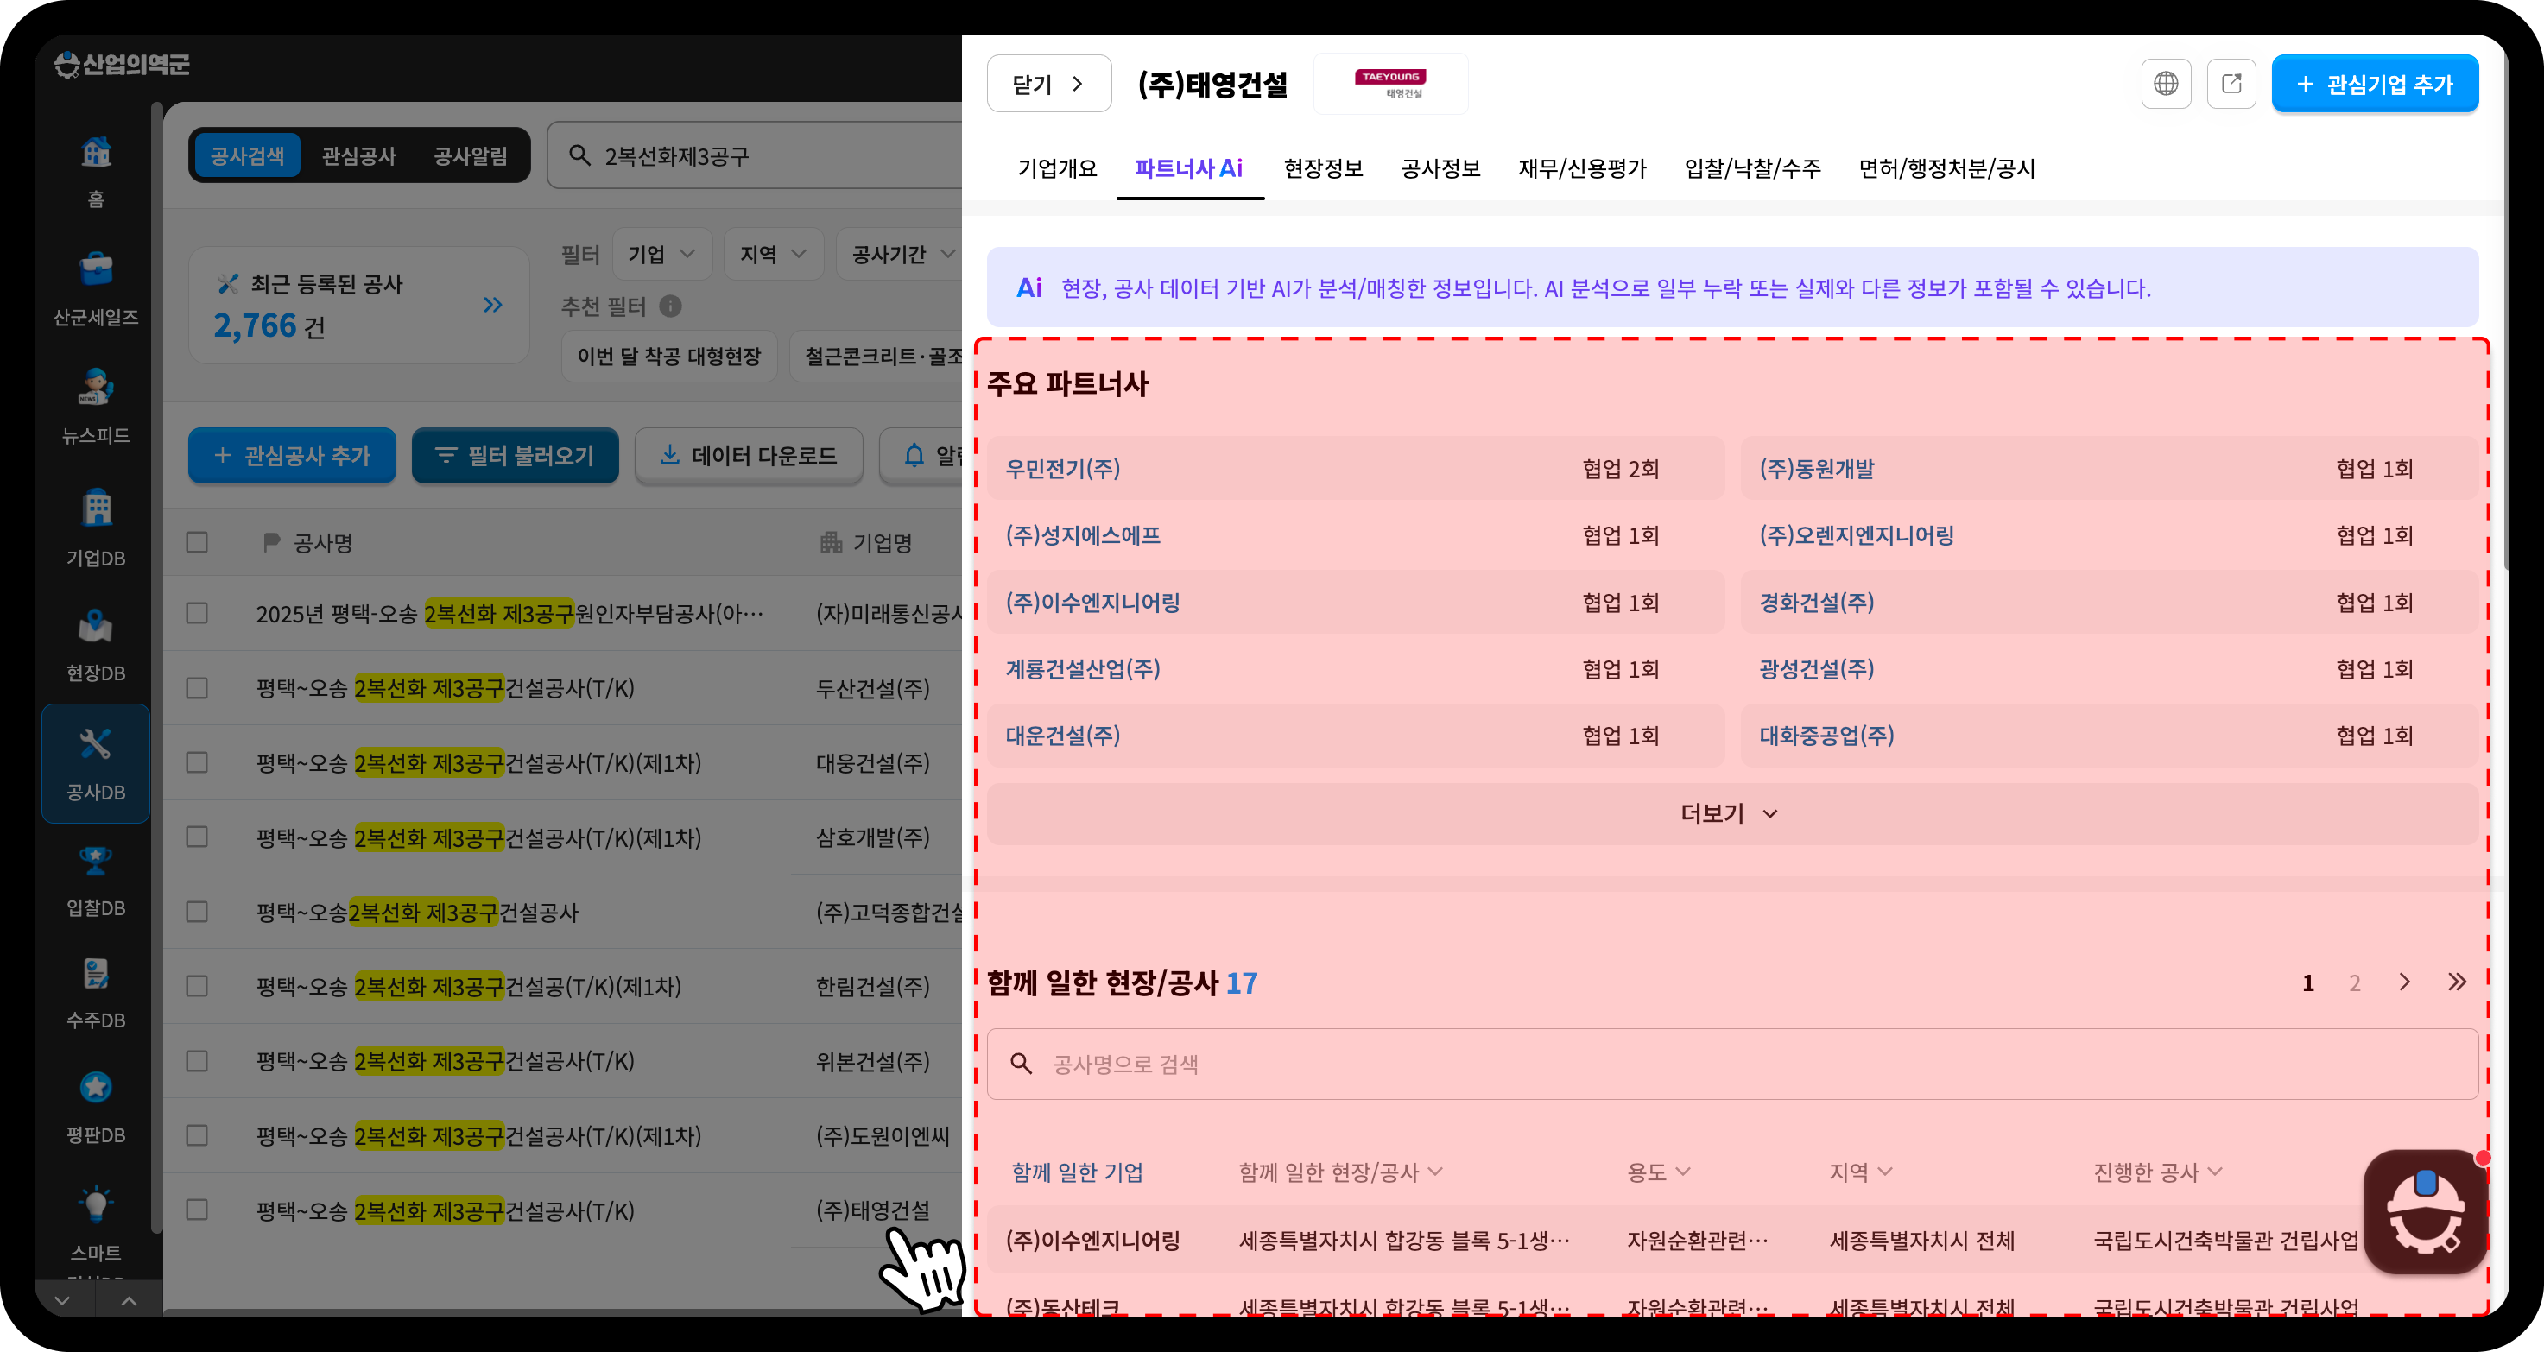Select the 공사DB tools icon
Viewport: 2544px width, 1352px height.
pyautogui.click(x=96, y=743)
